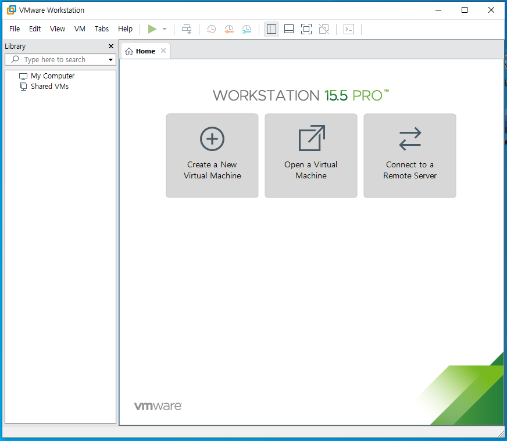
Task: Open the power options dropdown arrow
Action: 165,29
